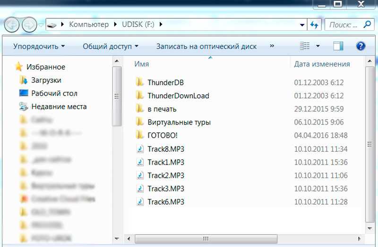Screen dimensions: 378x247
Task: Select the file Track2.MP3
Action: [166, 175]
